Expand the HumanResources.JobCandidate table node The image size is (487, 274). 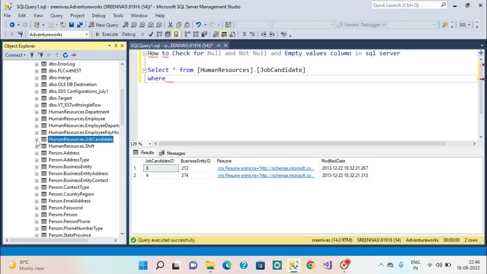[37, 140]
